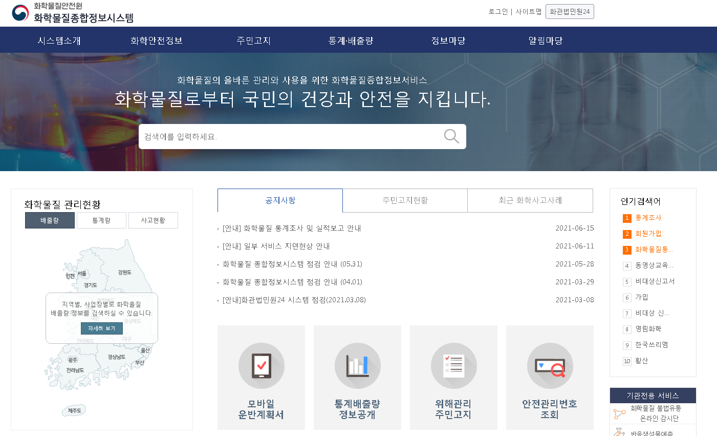Click popular keyword 영림화학

click(648, 329)
